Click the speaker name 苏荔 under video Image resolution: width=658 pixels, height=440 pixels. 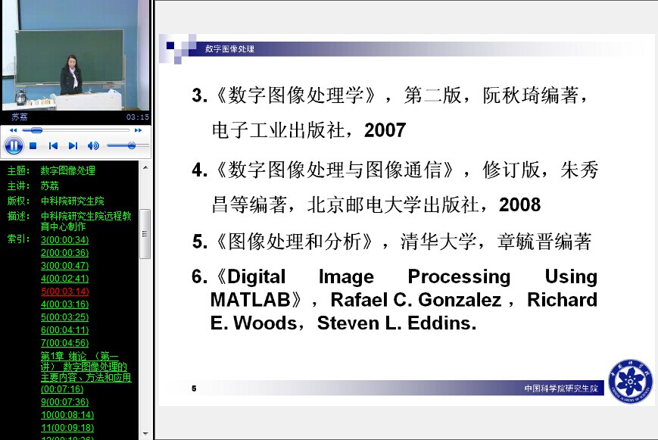20,117
